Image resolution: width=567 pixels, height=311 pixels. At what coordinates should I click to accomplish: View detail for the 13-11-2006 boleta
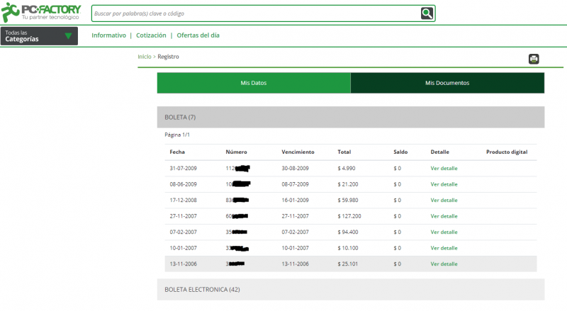pos(444,264)
